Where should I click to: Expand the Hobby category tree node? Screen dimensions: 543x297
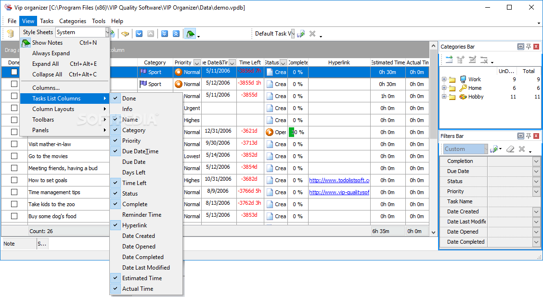444,97
